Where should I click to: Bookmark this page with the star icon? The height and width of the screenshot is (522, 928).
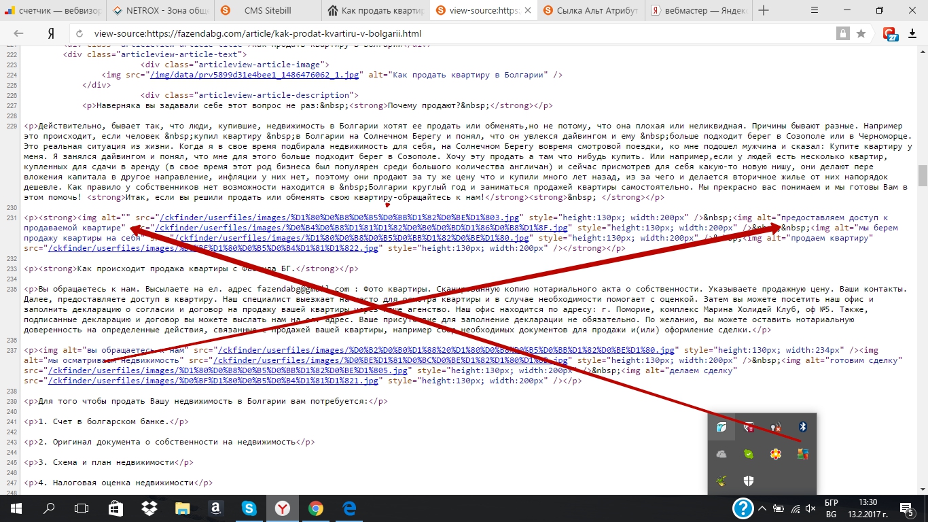[861, 33]
